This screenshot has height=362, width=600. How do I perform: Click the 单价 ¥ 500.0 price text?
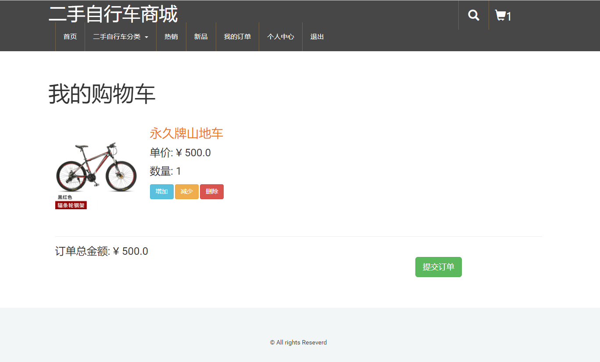180,153
